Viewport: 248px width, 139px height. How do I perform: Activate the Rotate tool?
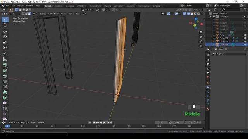(5, 37)
